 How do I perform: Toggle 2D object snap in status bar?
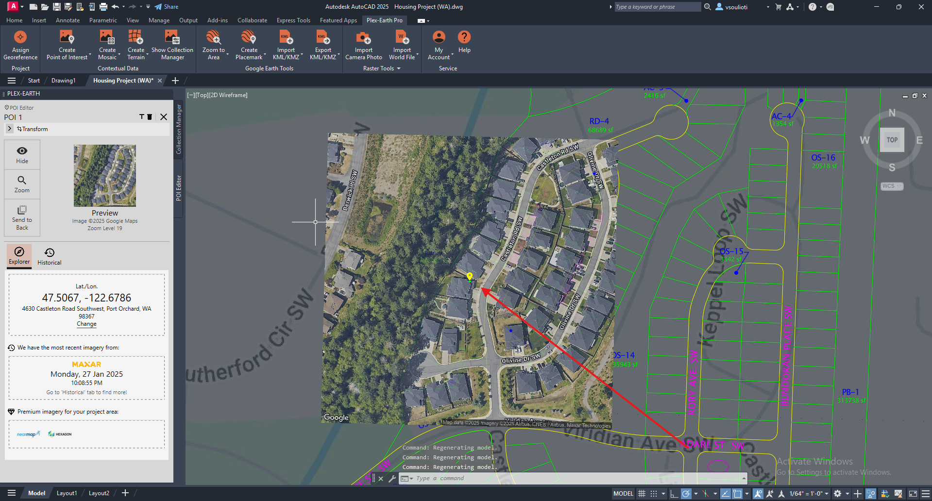point(737,494)
